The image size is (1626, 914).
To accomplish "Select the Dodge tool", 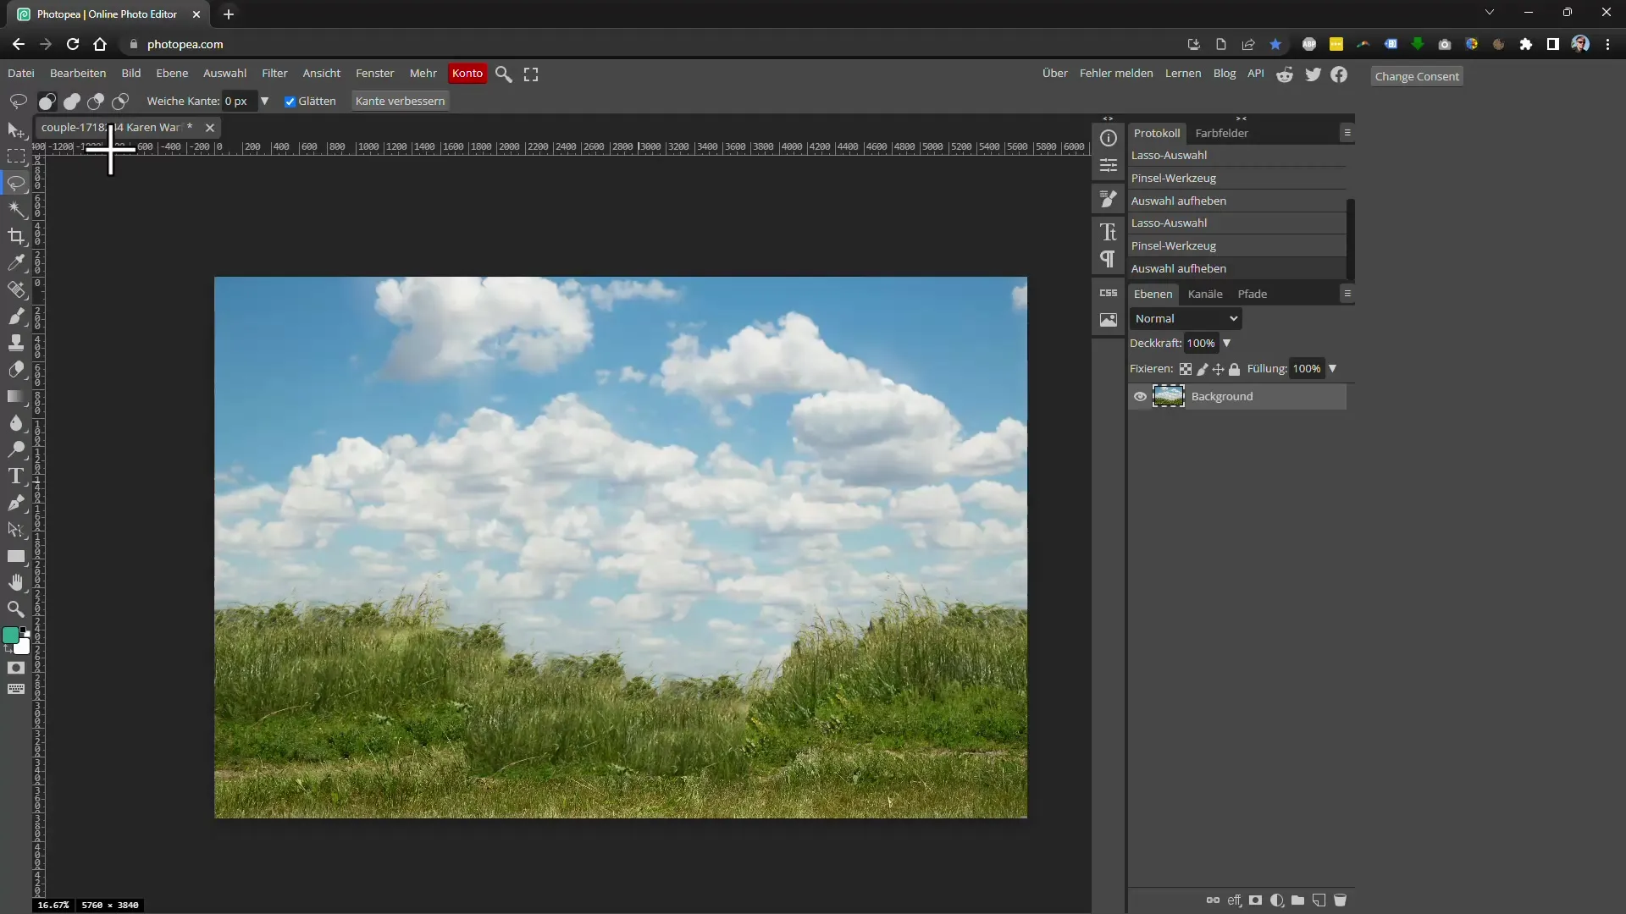I will (x=16, y=449).
